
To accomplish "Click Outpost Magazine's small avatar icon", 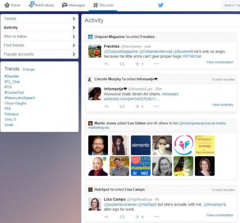I will tap(90, 37).
